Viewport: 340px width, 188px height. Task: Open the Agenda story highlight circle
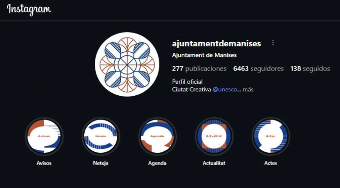pyautogui.click(x=157, y=136)
